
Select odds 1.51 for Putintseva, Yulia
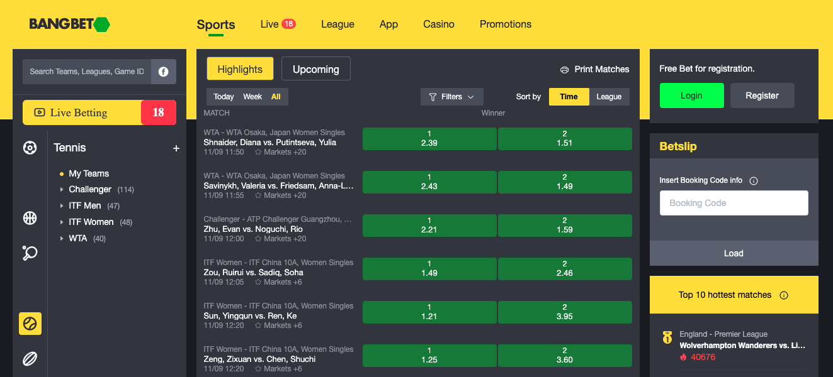click(565, 139)
